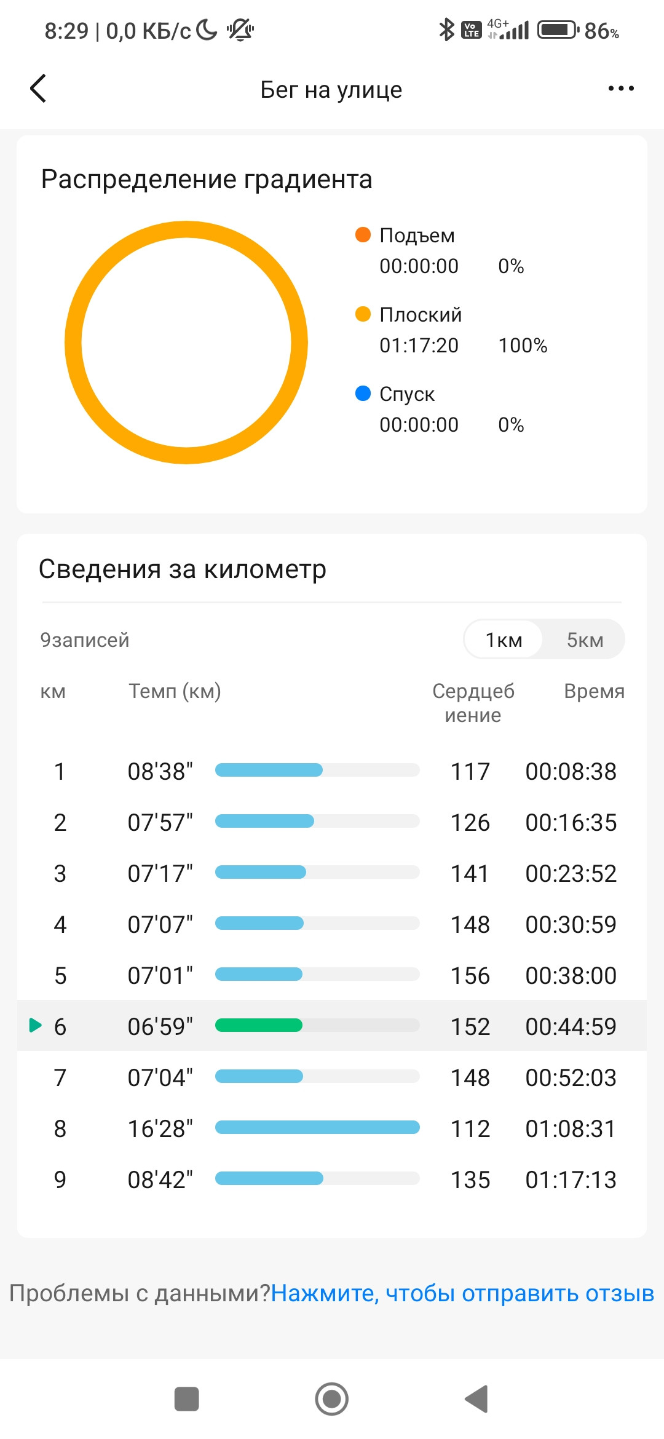The height and width of the screenshot is (1439, 664).
Task: Tap the Android recent apps square button
Action: pos(186,1399)
